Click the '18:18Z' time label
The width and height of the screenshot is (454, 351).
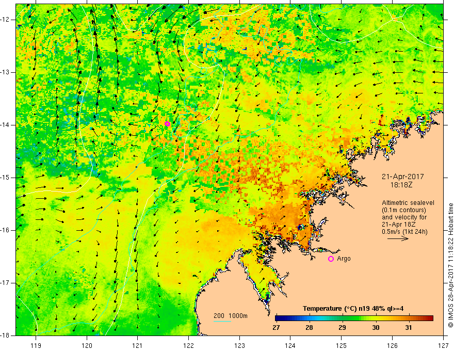click(401, 185)
